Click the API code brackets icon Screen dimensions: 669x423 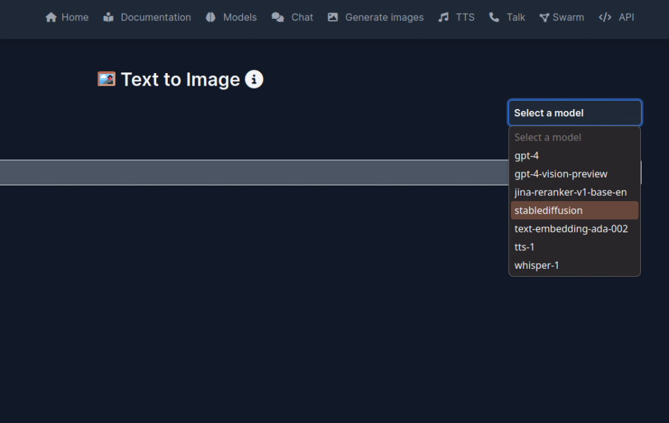pyautogui.click(x=605, y=18)
